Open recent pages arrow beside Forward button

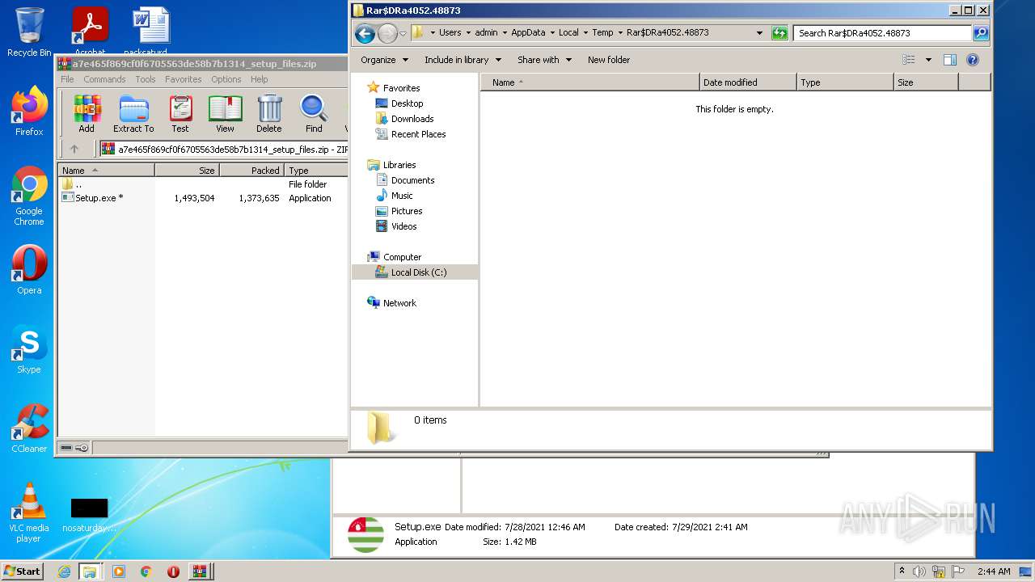403,33
